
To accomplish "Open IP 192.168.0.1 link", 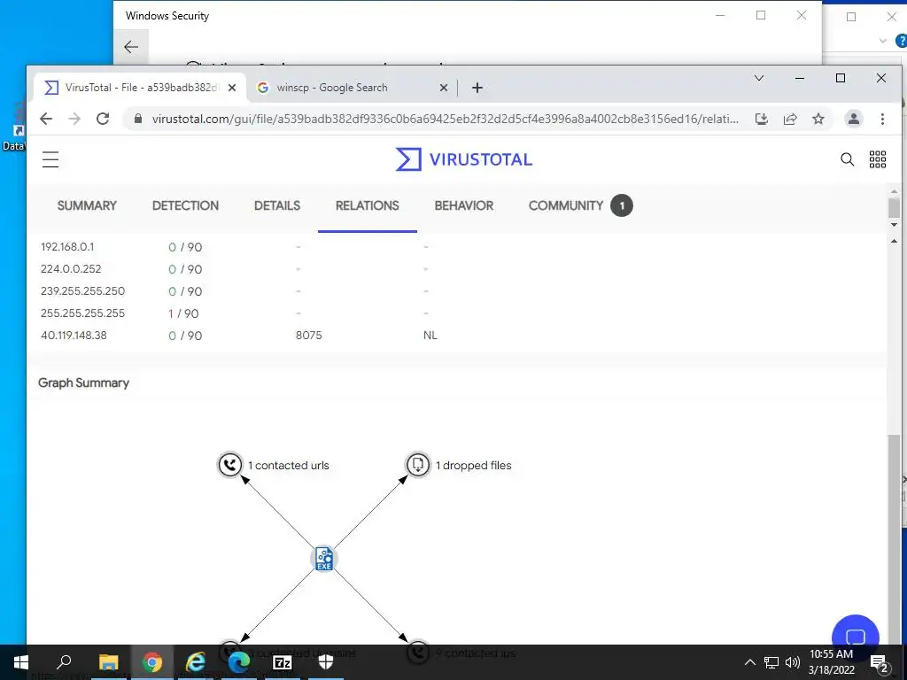I will tap(67, 247).
